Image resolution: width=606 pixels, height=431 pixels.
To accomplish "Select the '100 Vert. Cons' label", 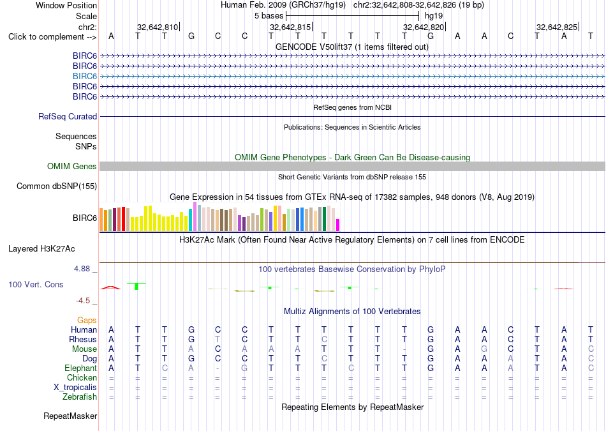I will (36, 284).
